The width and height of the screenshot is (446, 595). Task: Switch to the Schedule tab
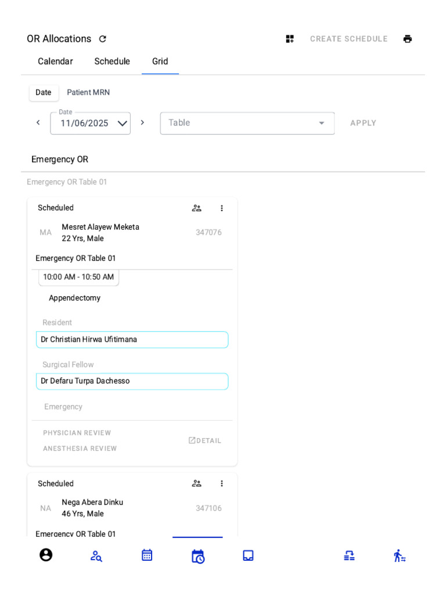(x=112, y=62)
